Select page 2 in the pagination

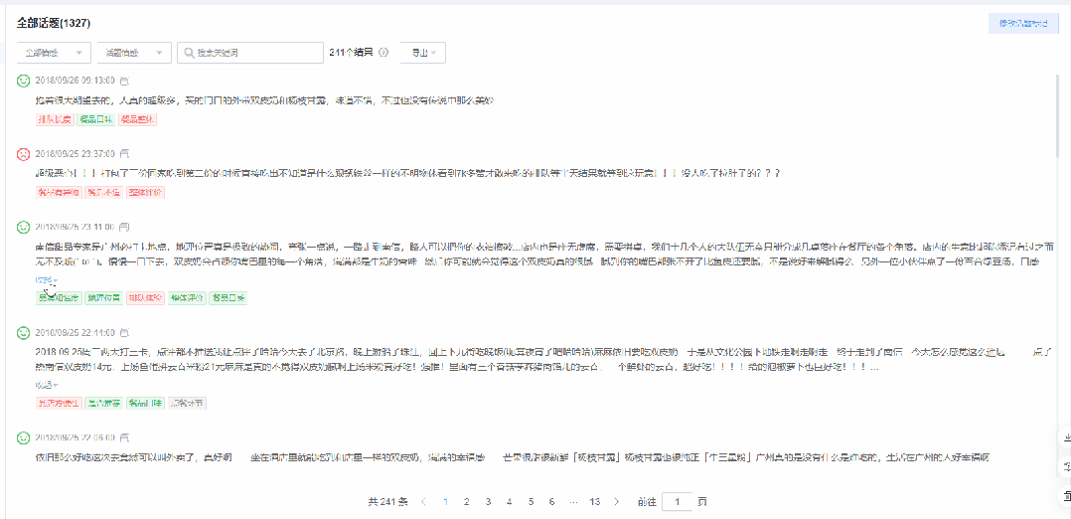467,502
